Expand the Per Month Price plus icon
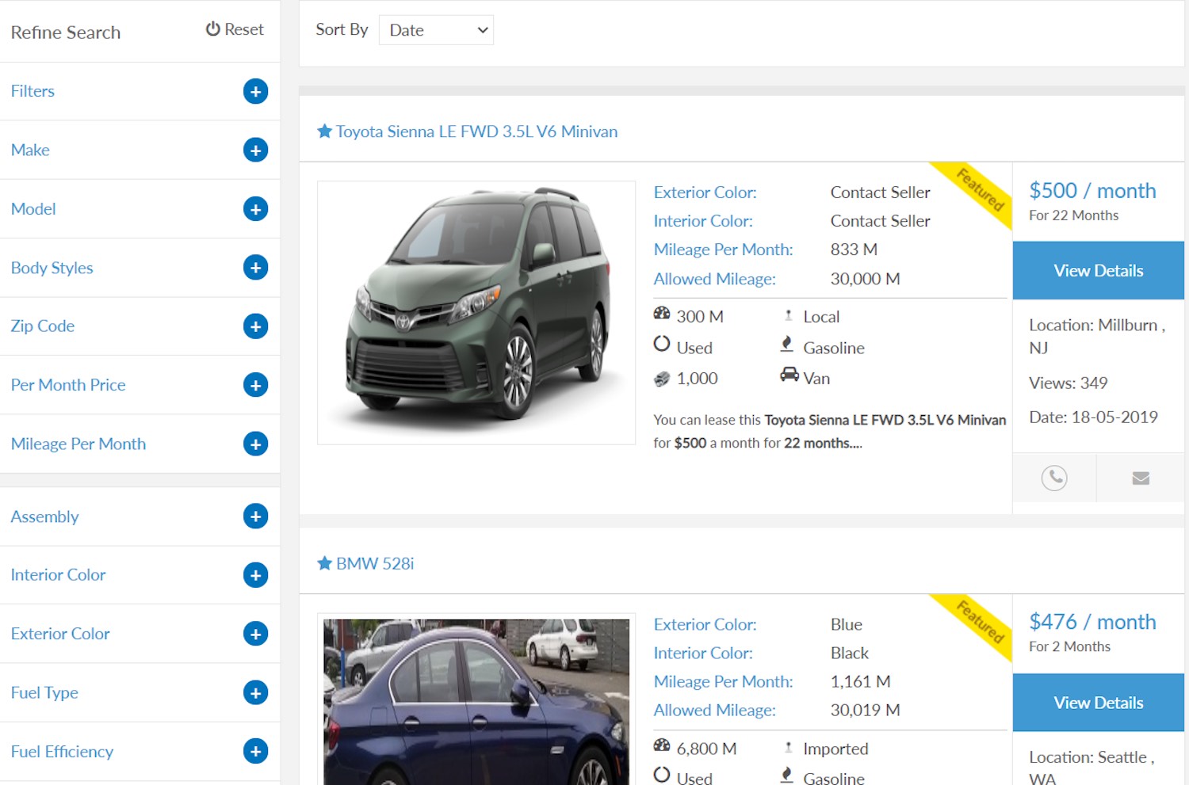 (255, 385)
